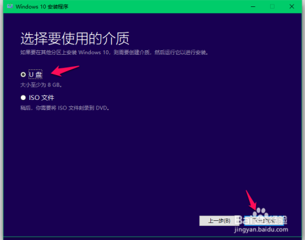Click the text 大小至少为 8 GB

pos(41,85)
